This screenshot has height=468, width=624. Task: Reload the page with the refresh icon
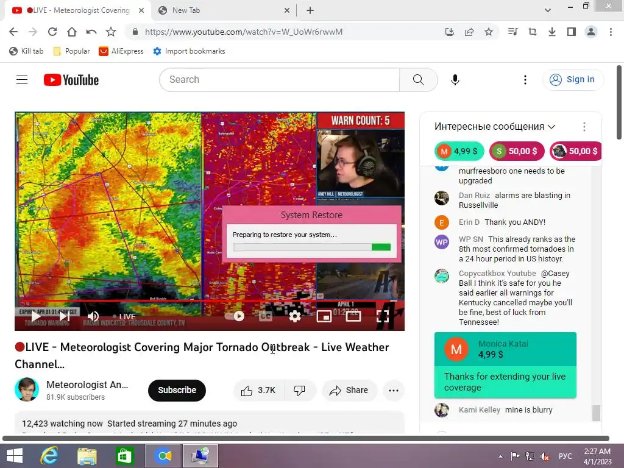52,32
